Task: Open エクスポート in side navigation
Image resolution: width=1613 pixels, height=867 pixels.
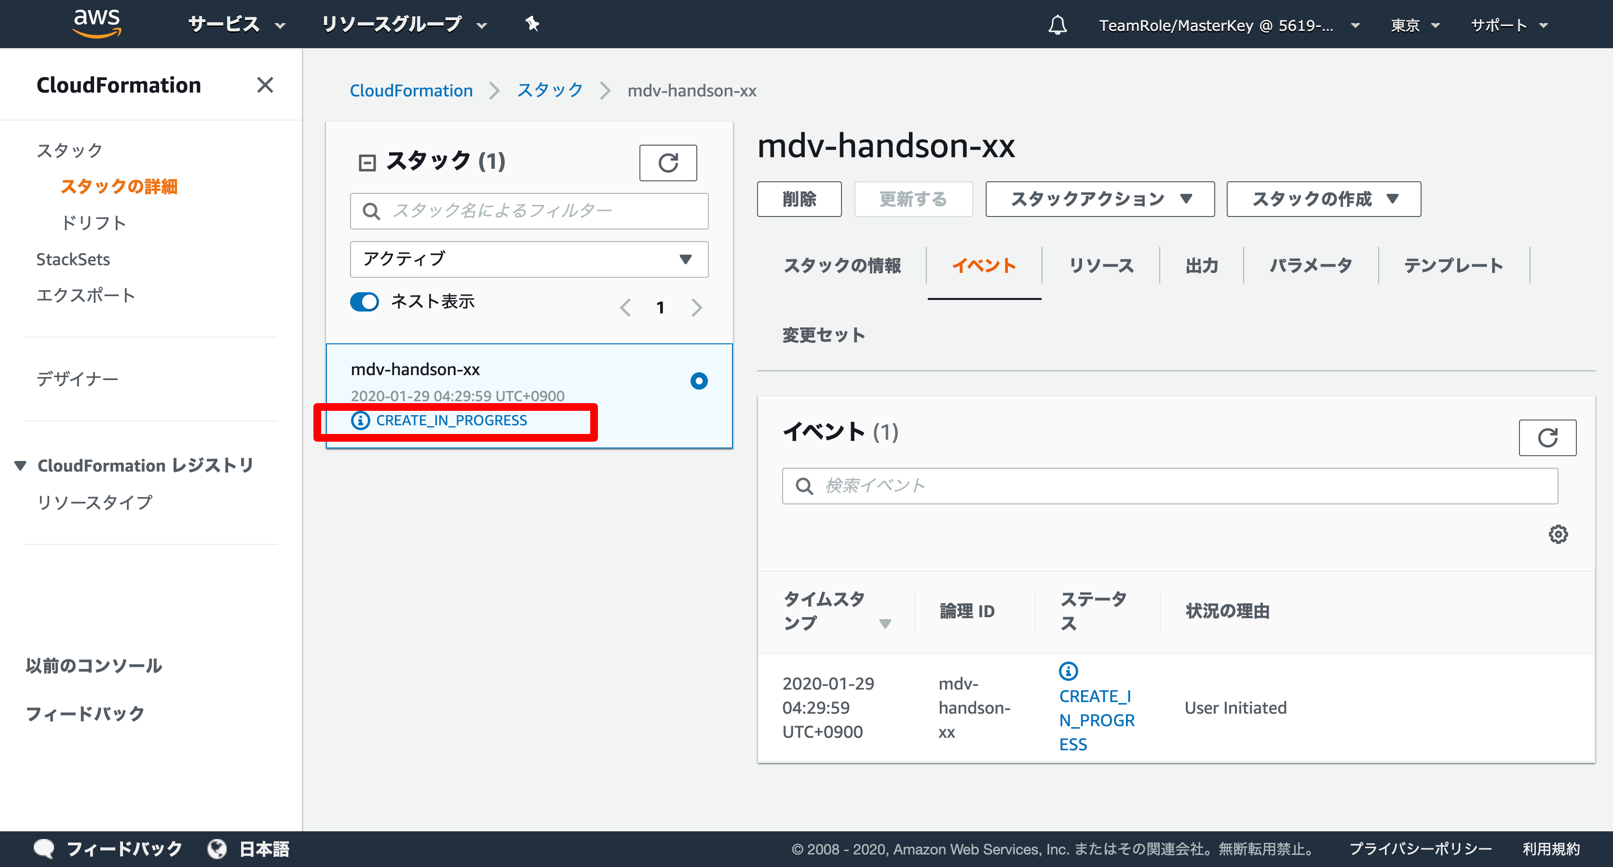Action: pos(86,296)
